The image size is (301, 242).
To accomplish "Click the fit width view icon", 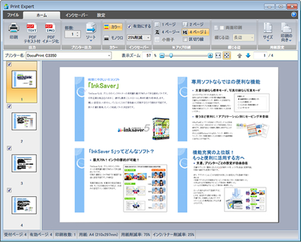I will point(218,55).
